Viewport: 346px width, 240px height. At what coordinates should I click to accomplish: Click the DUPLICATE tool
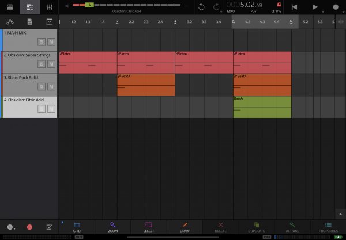pos(257,227)
